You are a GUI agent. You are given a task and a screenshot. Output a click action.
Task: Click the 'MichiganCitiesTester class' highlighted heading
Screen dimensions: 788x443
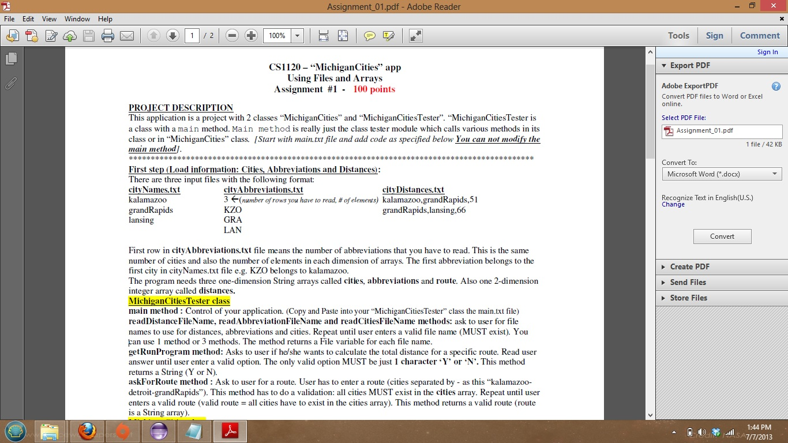click(x=179, y=301)
